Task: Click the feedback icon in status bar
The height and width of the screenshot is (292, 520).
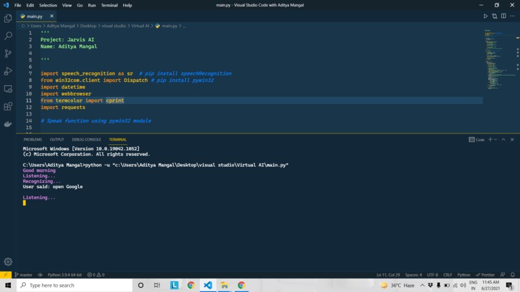Action: [503, 275]
